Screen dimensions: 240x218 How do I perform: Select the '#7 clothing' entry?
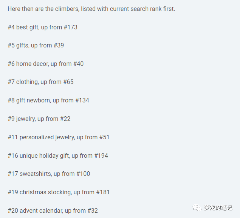pyautogui.click(x=40, y=82)
